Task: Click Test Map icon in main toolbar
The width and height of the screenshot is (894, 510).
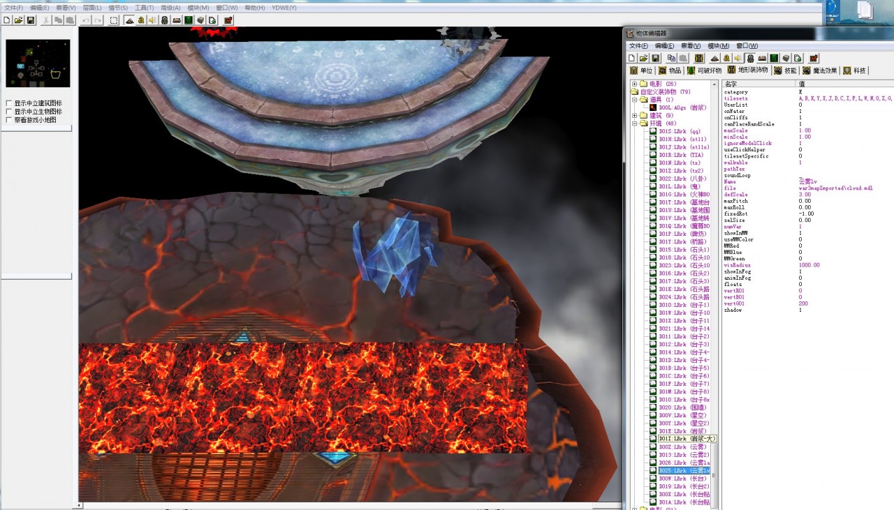Action: 228,20
